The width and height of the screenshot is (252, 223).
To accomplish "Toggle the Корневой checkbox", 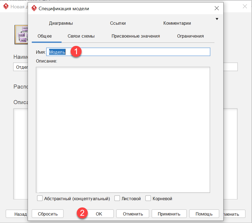I will tap(148, 198).
